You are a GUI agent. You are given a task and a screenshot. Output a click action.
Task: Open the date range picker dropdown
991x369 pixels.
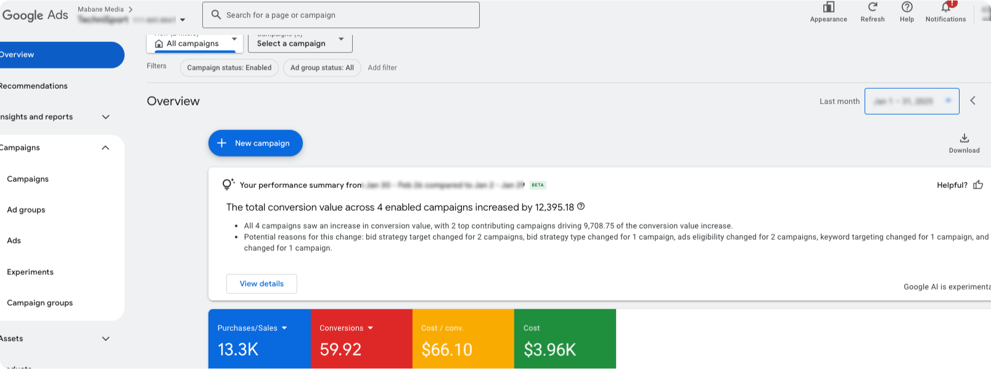(911, 101)
